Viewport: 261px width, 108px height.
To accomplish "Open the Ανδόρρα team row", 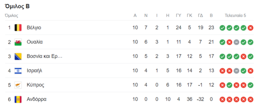I will (129, 99).
